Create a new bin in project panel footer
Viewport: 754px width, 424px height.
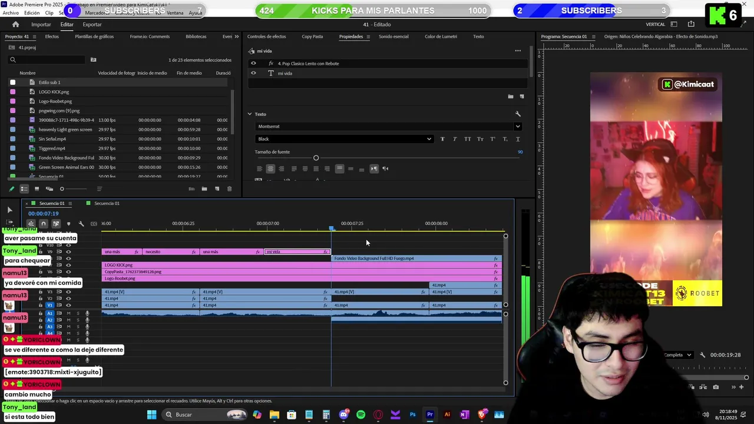pyautogui.click(x=204, y=189)
